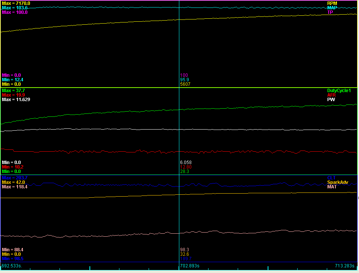Click the start time 692.533s label
This screenshot has height=273, width=359.
click(12, 266)
